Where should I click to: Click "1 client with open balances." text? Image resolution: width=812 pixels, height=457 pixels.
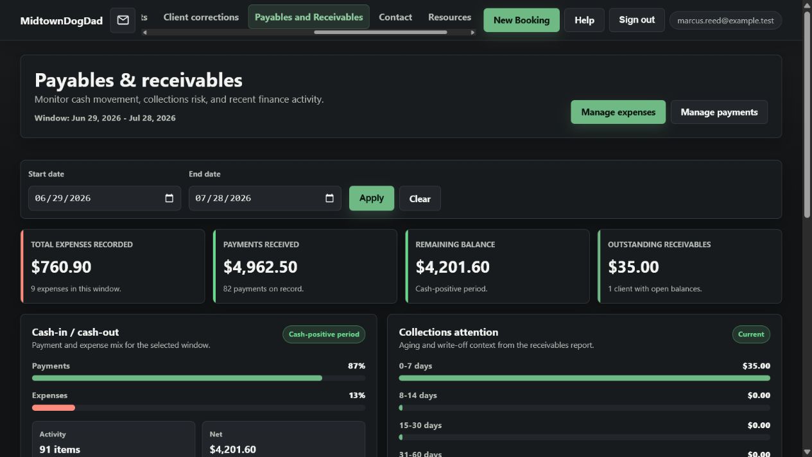click(x=655, y=289)
